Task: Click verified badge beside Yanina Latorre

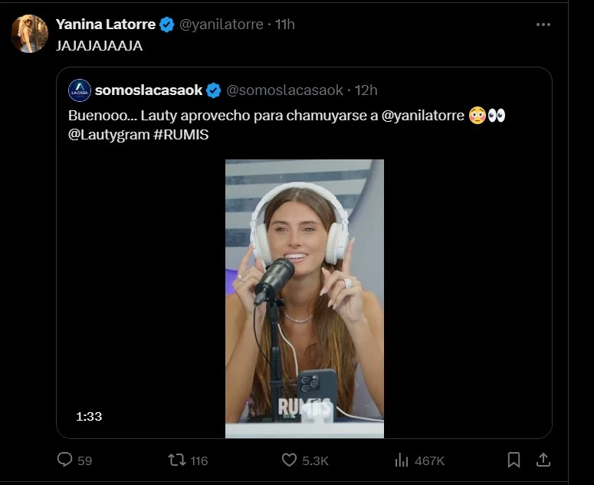Action: (167, 25)
